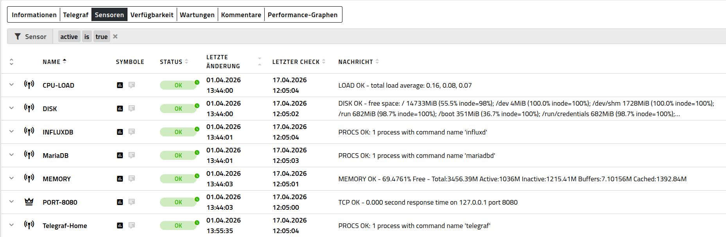
Task: Open the performance graph icon for MEMORY
Action: [x=120, y=179]
